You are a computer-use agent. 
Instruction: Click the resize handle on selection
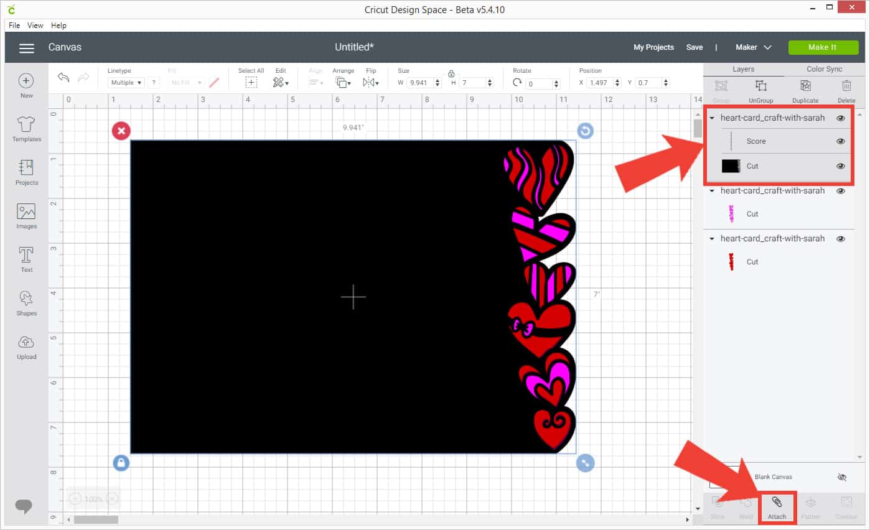[x=585, y=463]
